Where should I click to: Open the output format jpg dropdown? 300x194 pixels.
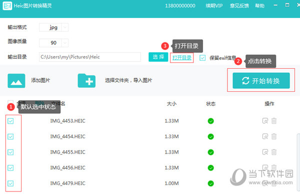(x=54, y=27)
